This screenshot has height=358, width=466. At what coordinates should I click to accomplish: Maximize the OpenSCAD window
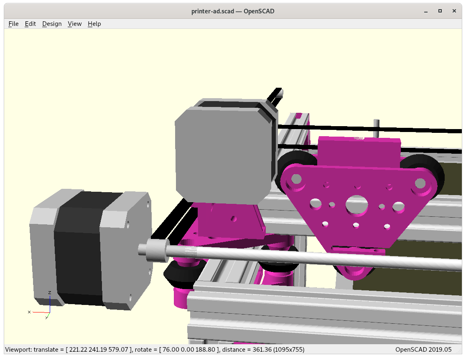click(x=440, y=11)
